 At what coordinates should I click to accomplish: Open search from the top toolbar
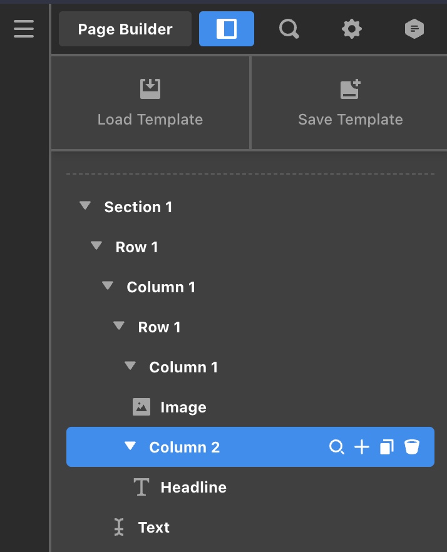(x=289, y=29)
